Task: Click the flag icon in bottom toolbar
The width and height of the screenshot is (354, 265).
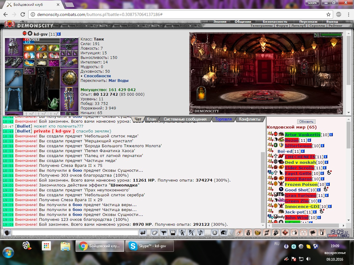Action: [313, 232]
